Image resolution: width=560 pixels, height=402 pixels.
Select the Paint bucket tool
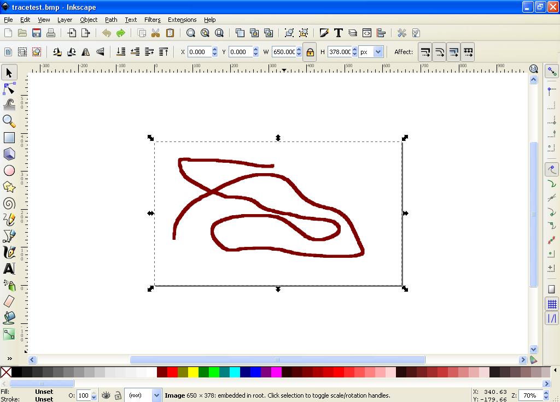[x=9, y=317]
